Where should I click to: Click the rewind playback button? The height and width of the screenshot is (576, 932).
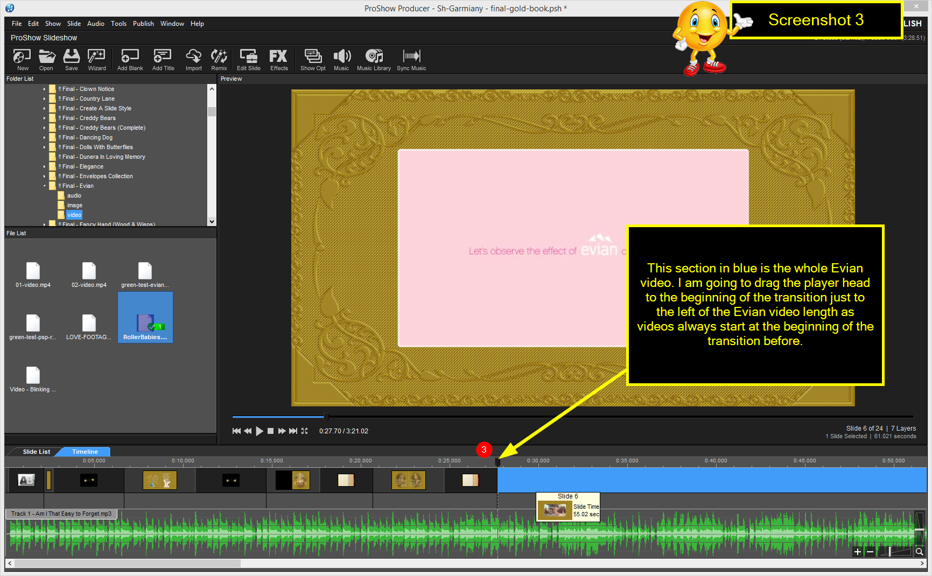point(248,431)
